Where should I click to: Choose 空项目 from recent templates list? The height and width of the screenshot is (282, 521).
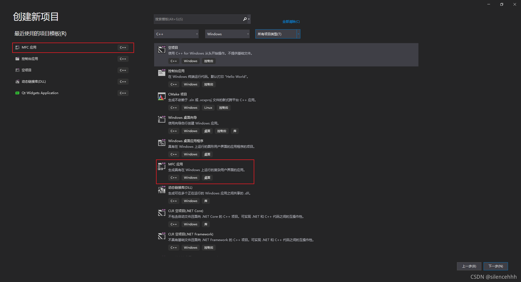pyautogui.click(x=73, y=70)
